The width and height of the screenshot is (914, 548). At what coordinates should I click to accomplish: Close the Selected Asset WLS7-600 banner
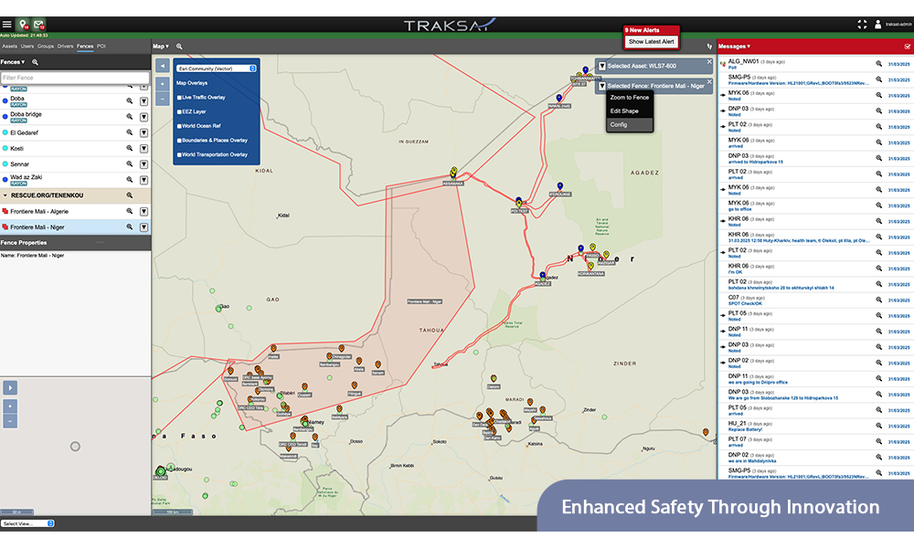pos(708,62)
